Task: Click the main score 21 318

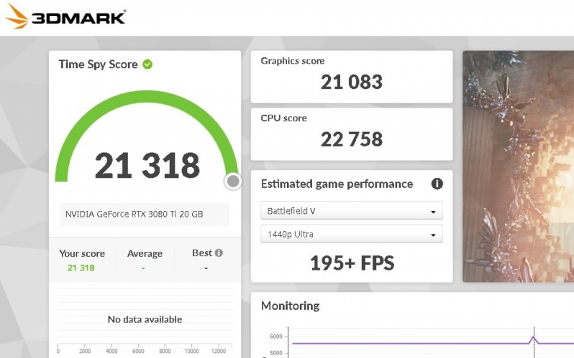Action: (147, 166)
